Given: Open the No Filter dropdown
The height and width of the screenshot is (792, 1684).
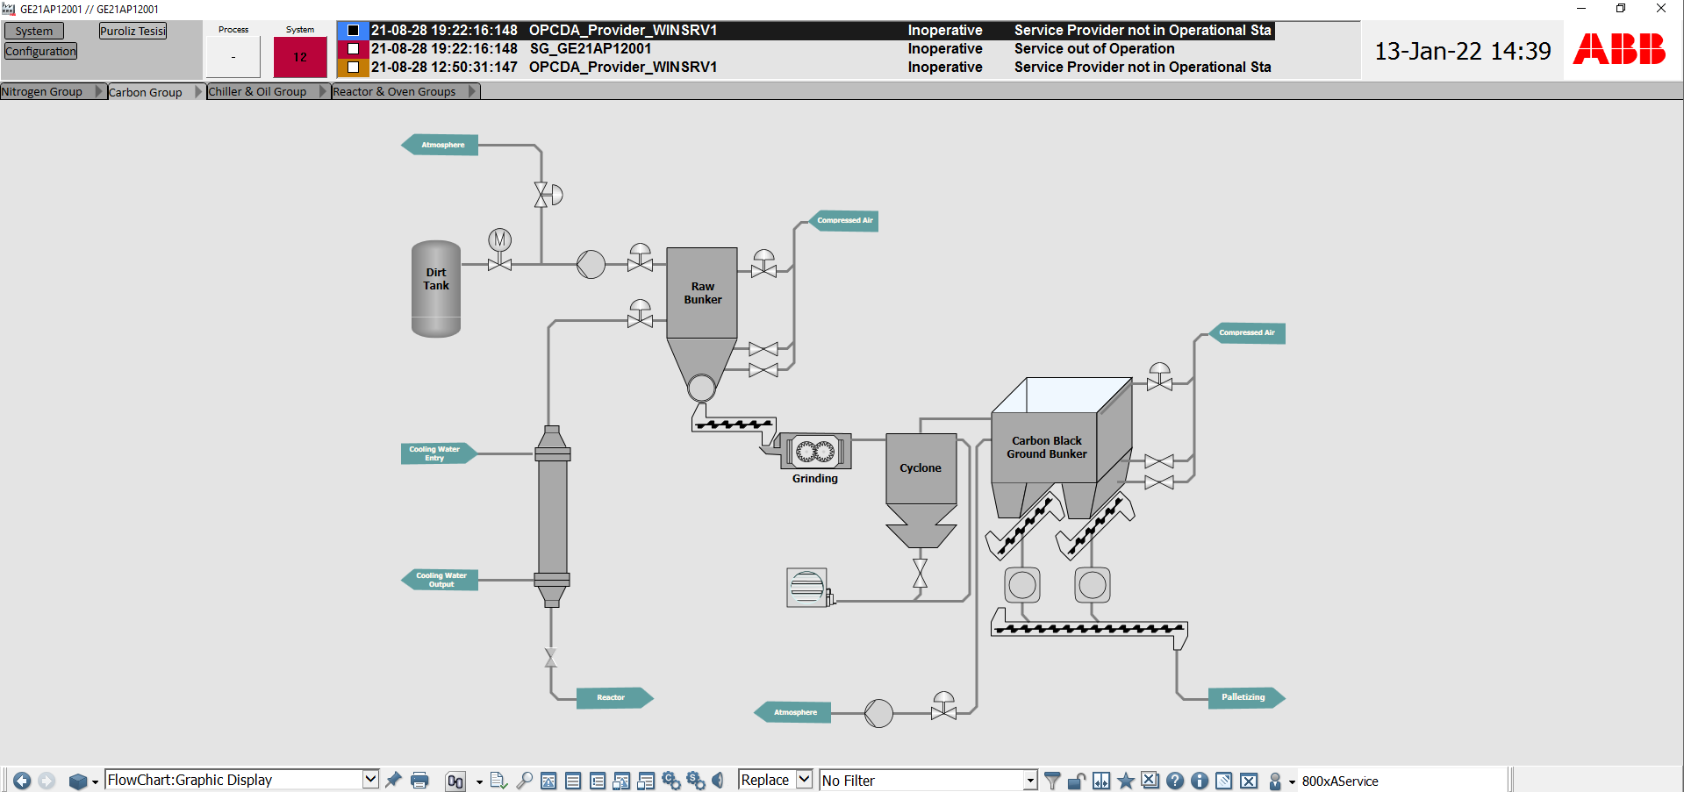Looking at the screenshot, I should point(1030,781).
